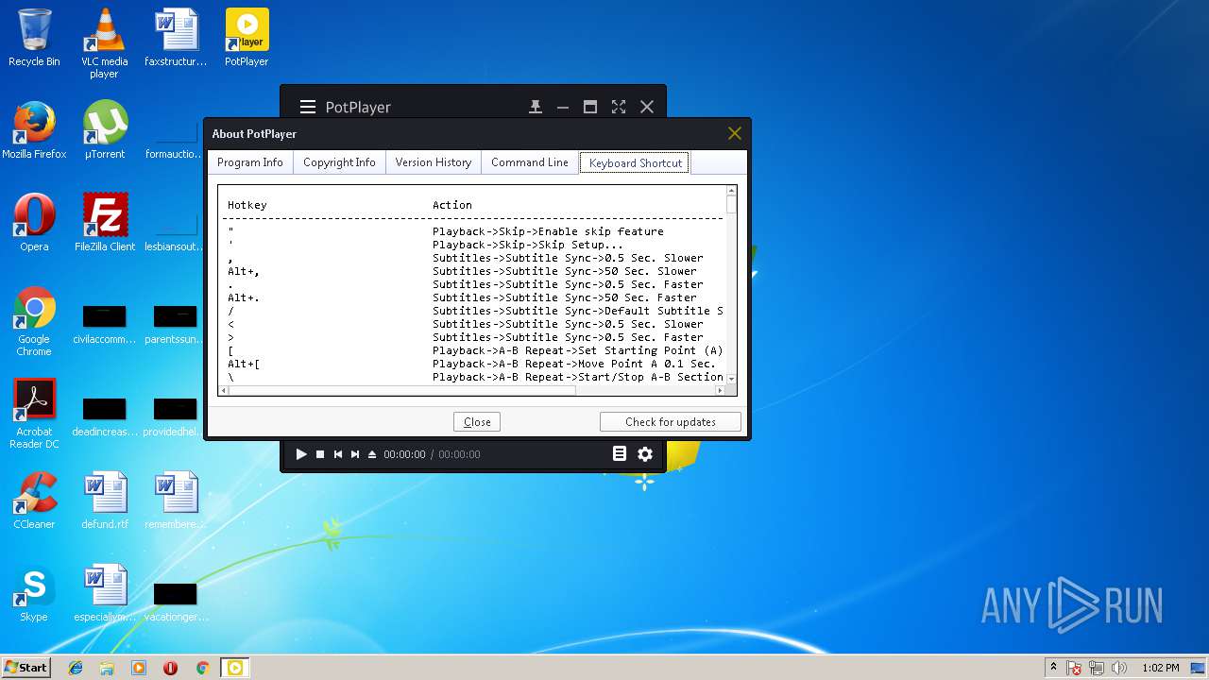1209x680 pixels.
Task: Select the PotPlayer desktop shortcut
Action: tap(247, 38)
